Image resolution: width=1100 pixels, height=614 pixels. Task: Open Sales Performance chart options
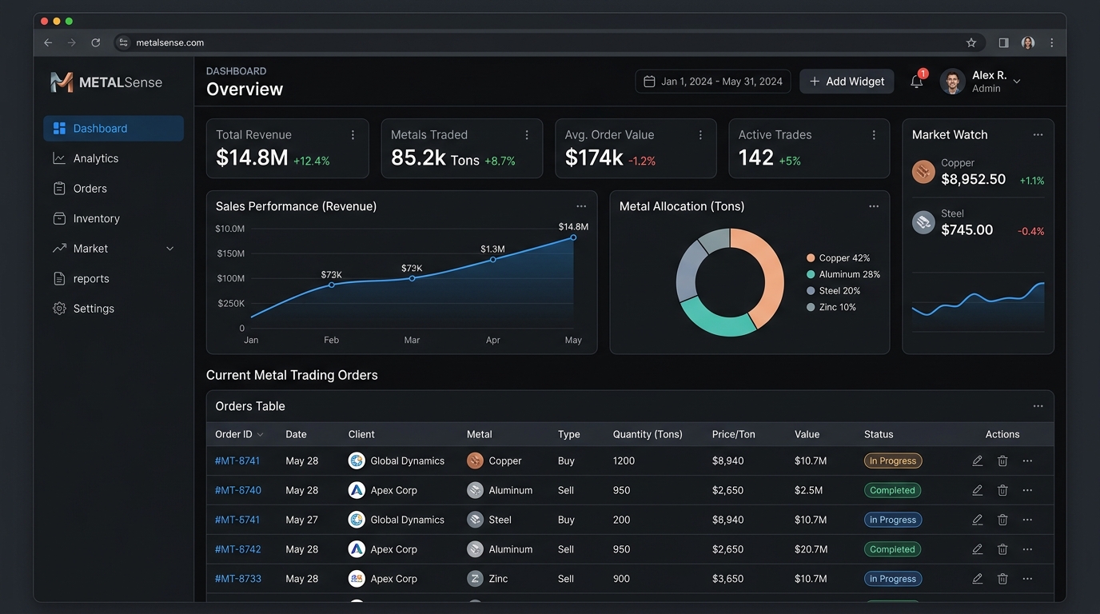point(581,206)
